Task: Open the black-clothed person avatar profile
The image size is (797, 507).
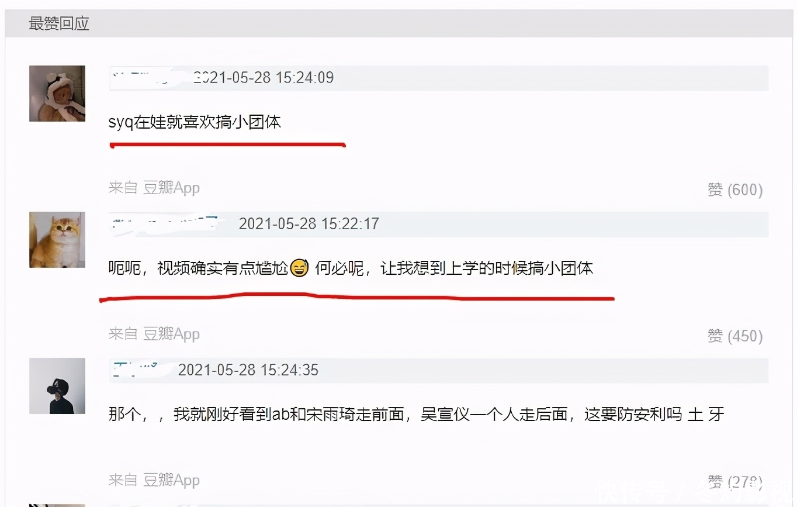Action: tap(57, 386)
